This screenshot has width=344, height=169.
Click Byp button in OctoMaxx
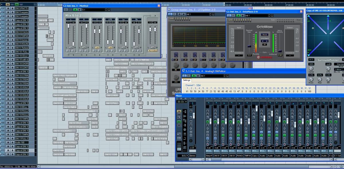(x=298, y=20)
